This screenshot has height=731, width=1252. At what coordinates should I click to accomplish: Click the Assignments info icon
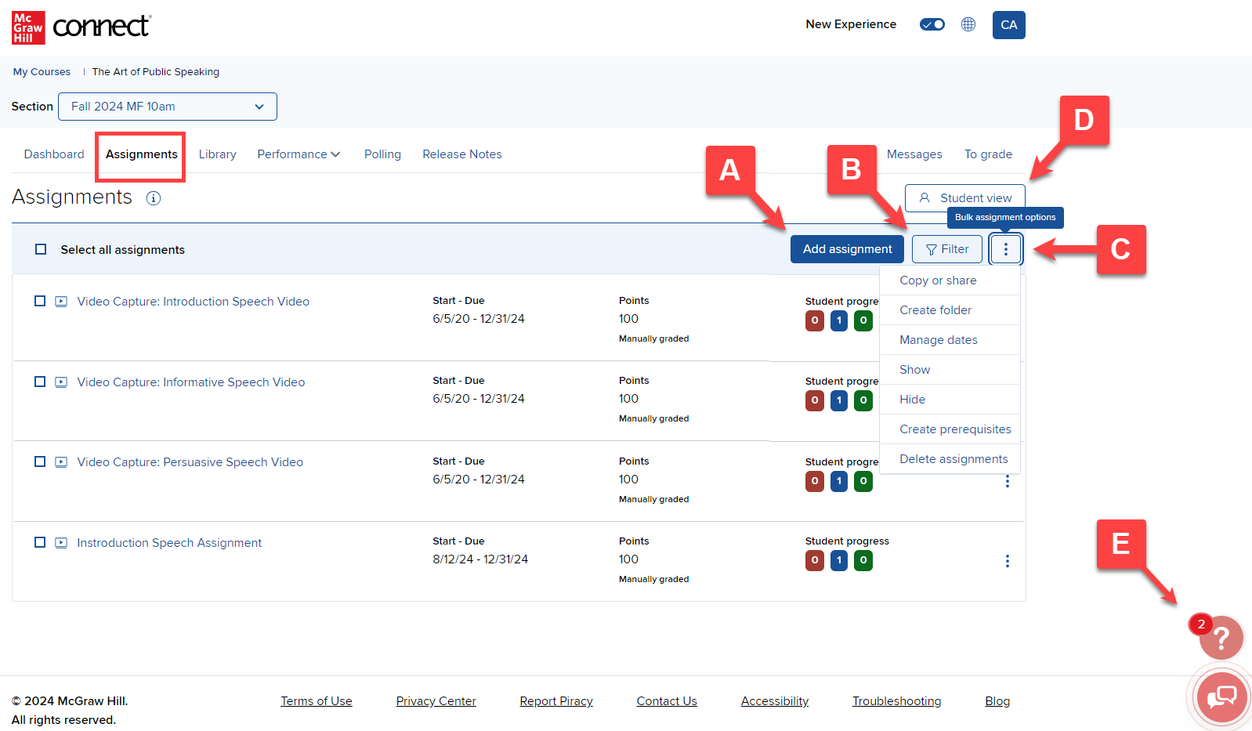tap(154, 198)
